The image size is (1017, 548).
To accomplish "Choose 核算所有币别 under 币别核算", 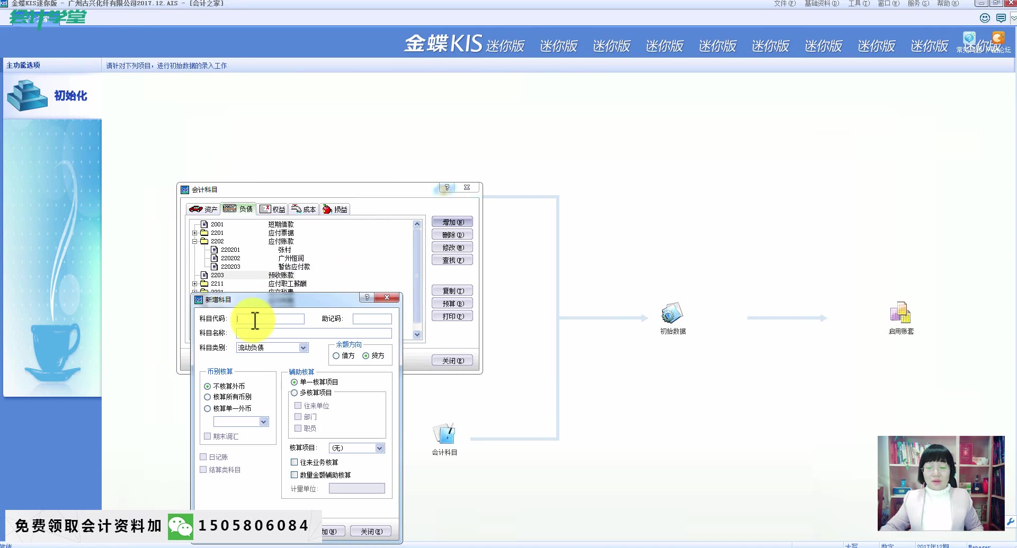I will point(207,397).
